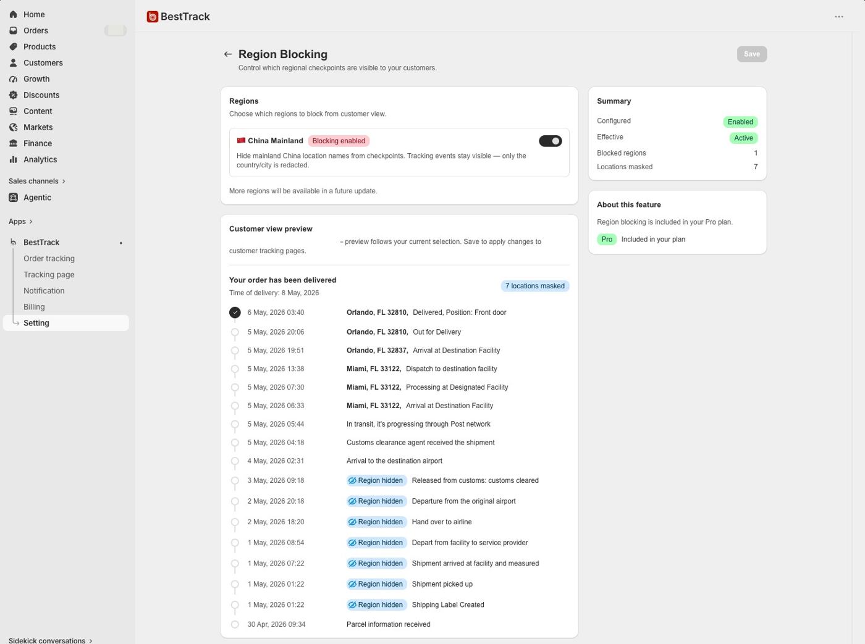Click 'Arrival to the destination airport' event
Screen dimensions: 865x644
tap(394, 461)
